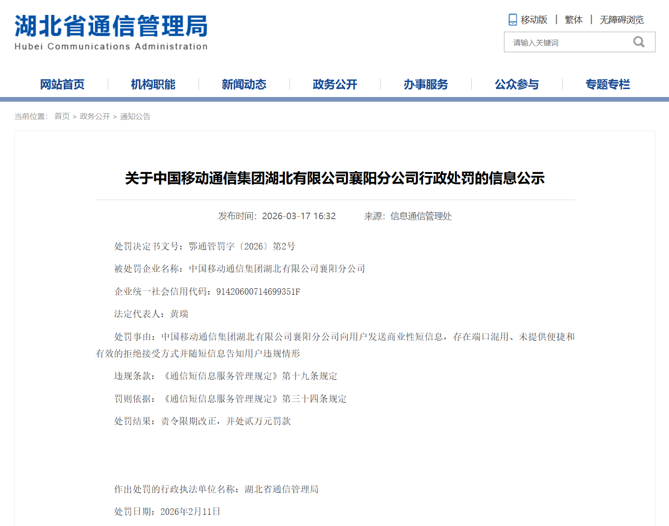Click 政务公开 in the breadcrumb

[x=95, y=116]
